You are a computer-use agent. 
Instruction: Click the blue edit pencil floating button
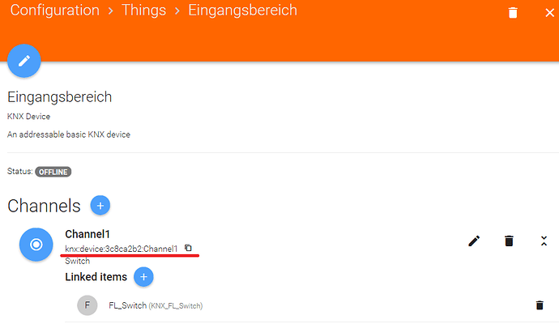(24, 61)
